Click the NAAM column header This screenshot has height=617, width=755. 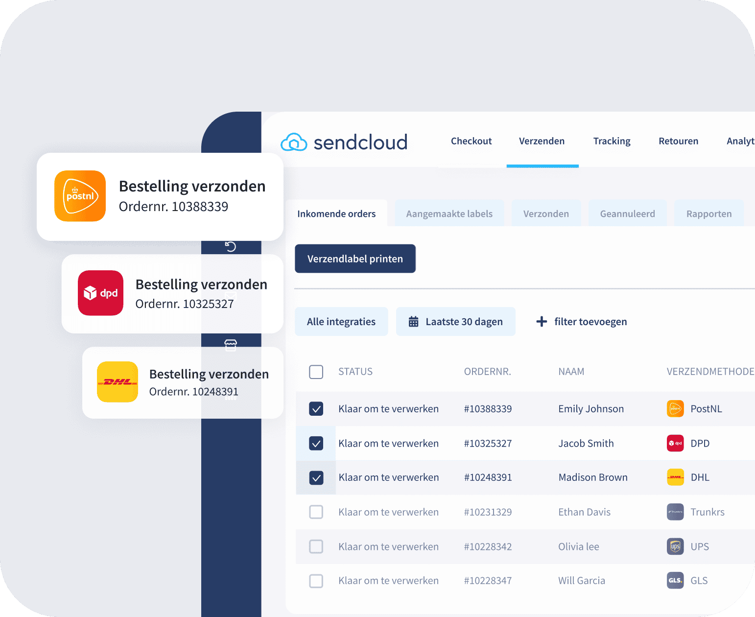click(571, 372)
